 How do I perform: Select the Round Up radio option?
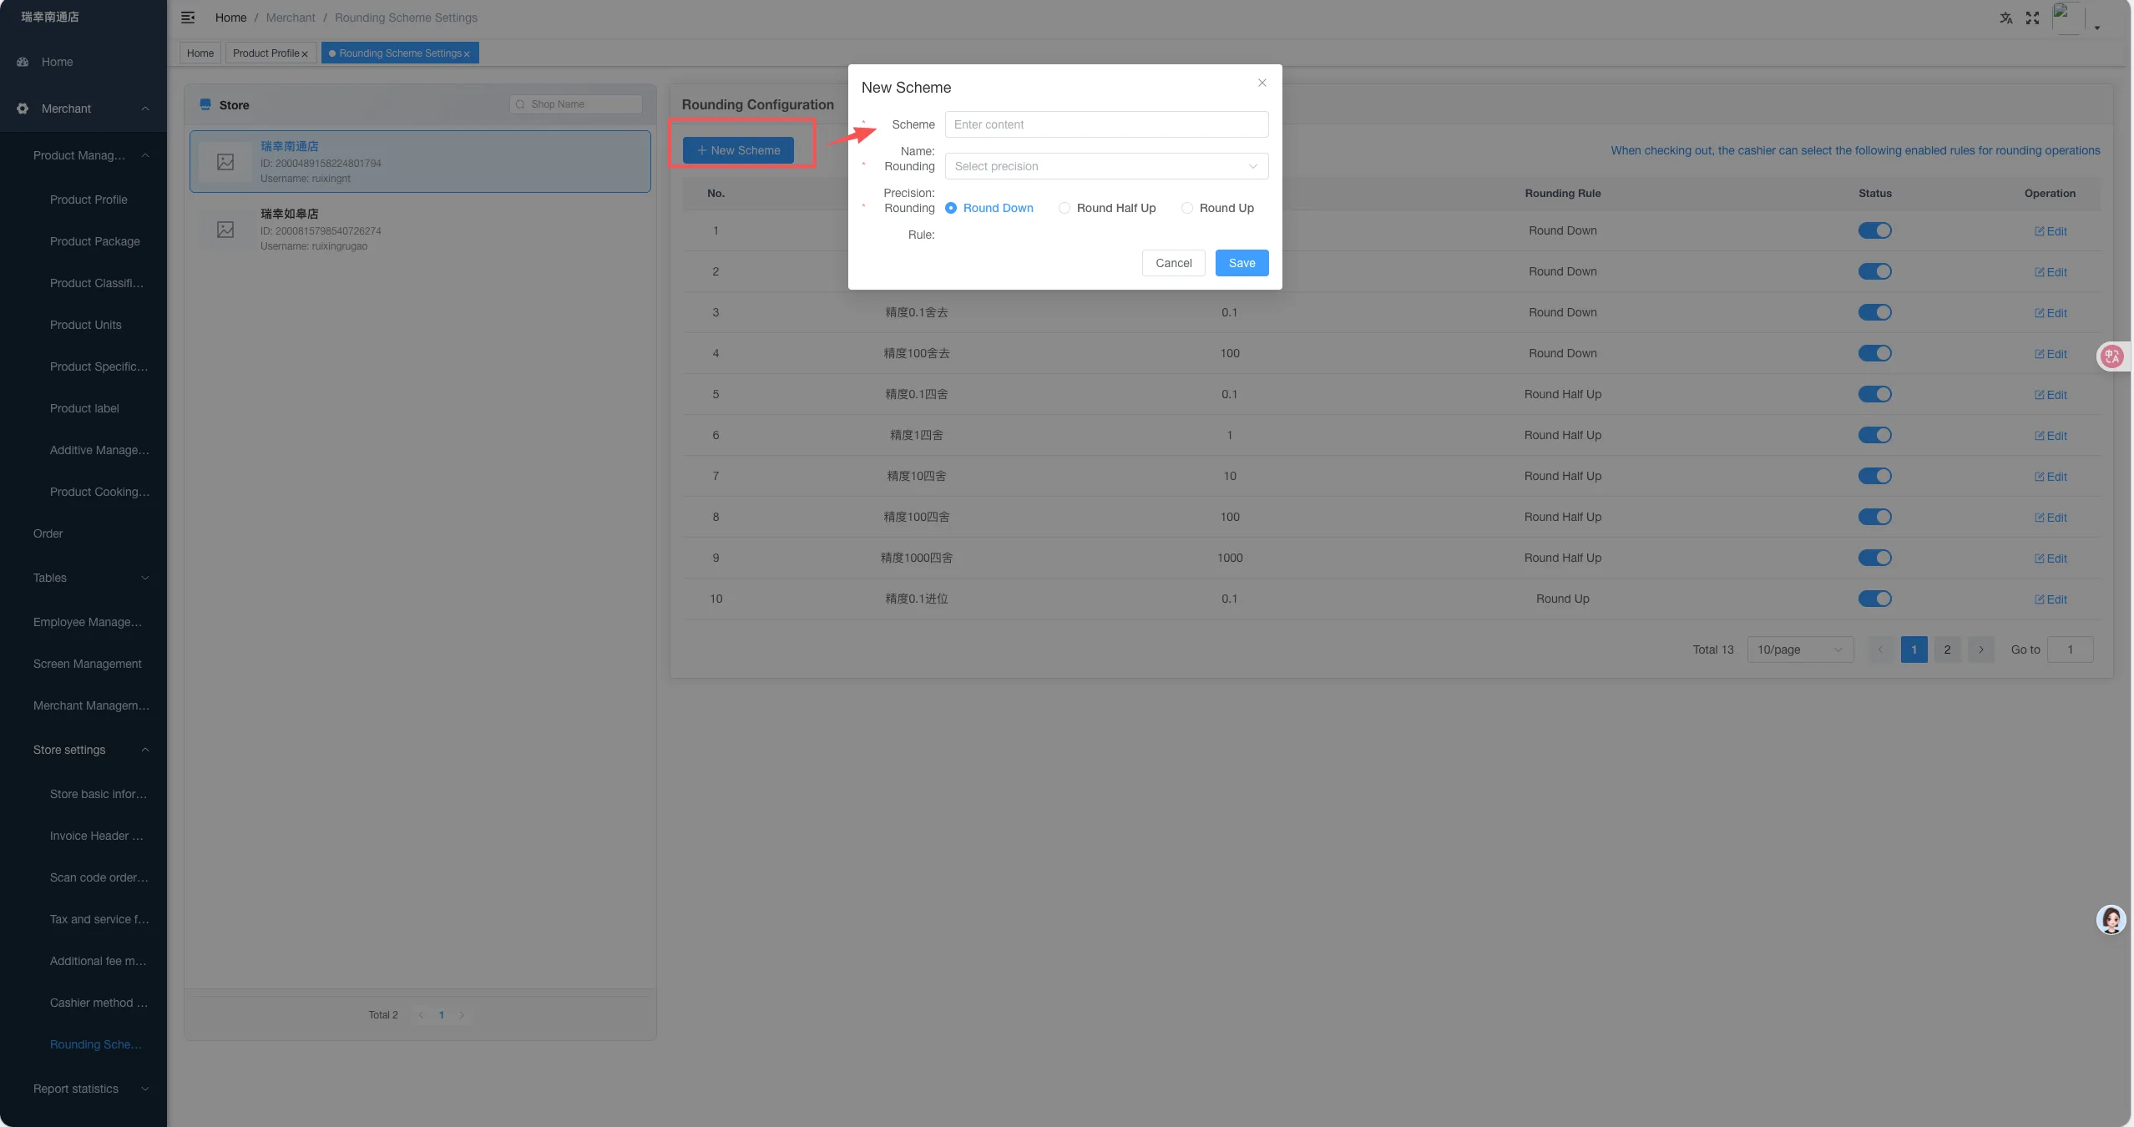pyautogui.click(x=1217, y=208)
